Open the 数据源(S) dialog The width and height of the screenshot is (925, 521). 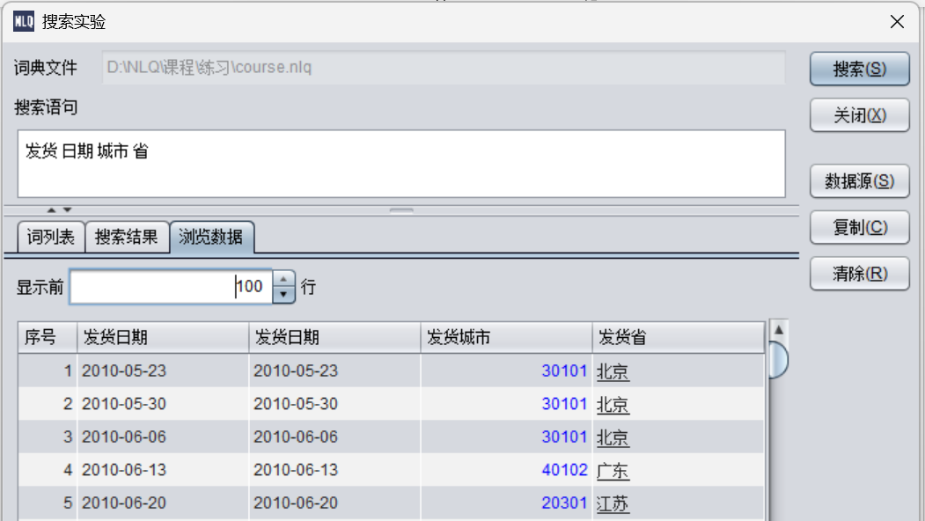pyautogui.click(x=860, y=181)
